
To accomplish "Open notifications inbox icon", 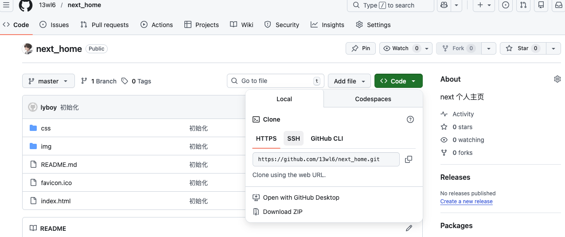I will tap(558, 5).
